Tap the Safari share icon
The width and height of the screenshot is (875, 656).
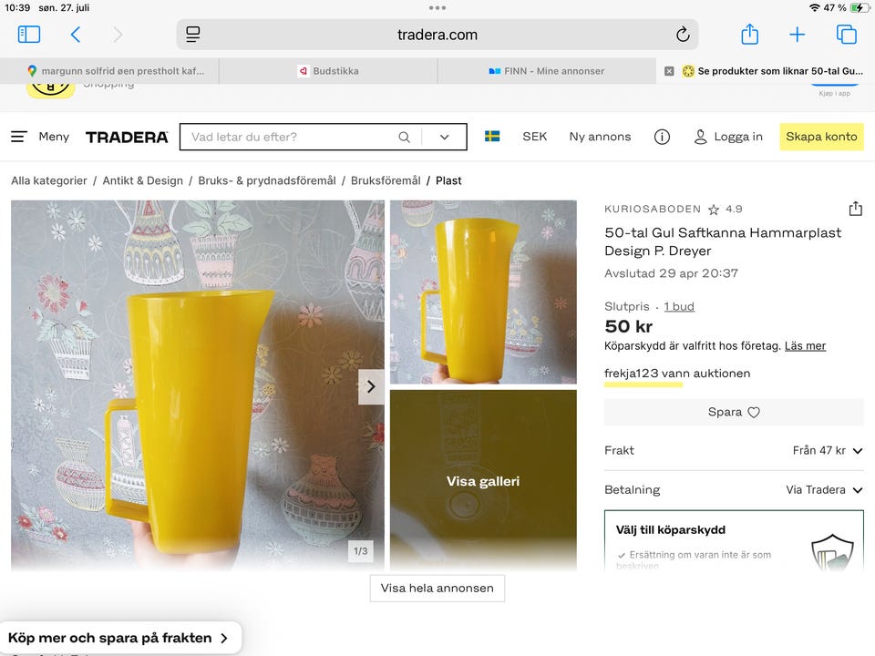[x=749, y=35]
